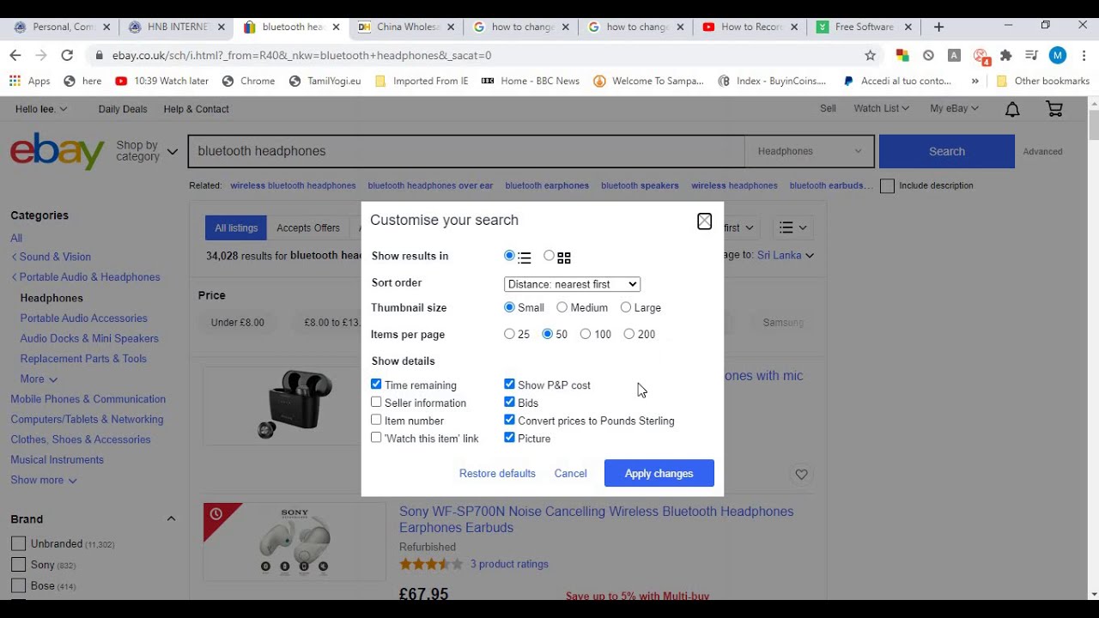The width and height of the screenshot is (1099, 618).
Task: Collapse the Brand filter section
Action: [x=171, y=518]
